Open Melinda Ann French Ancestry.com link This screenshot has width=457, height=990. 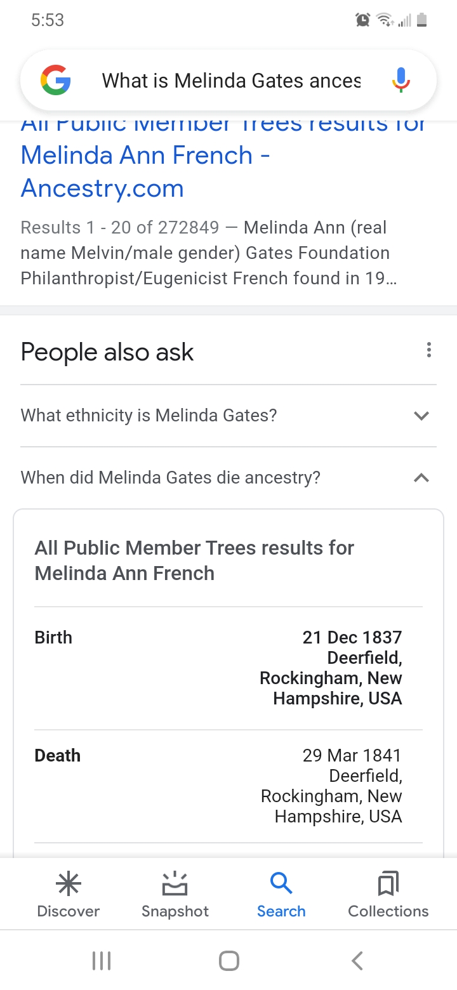pyautogui.click(x=146, y=171)
